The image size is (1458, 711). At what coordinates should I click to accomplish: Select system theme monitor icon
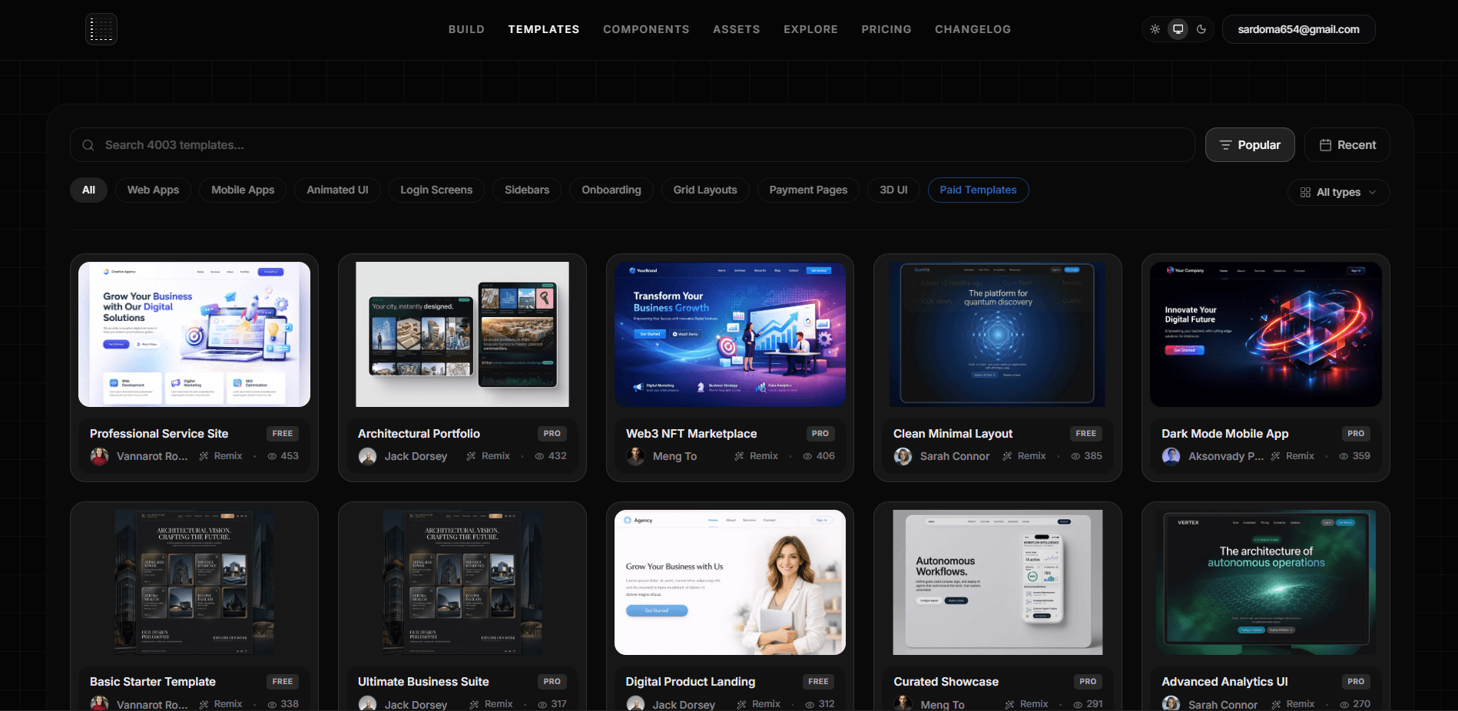[x=1178, y=29]
